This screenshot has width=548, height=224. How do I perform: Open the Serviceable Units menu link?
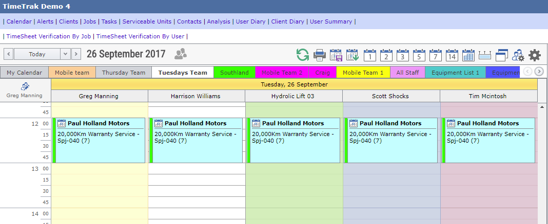147,21
